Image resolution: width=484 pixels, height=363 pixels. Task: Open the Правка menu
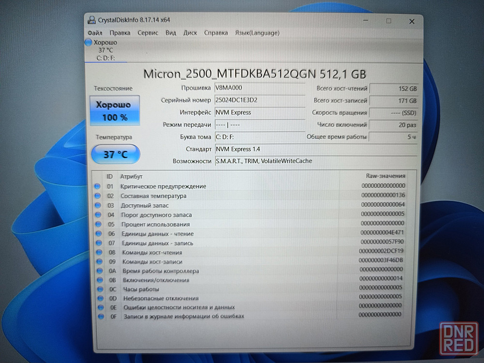120,33
